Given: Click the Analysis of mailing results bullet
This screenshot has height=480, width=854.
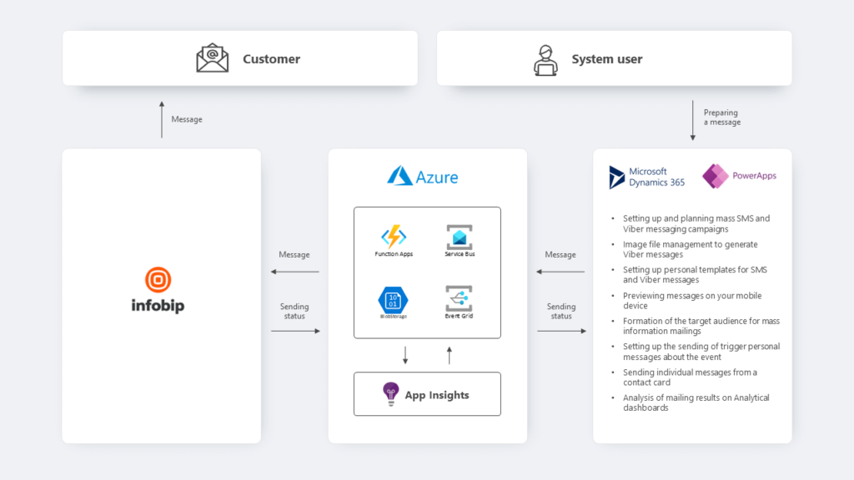Looking at the screenshot, I should click(x=696, y=402).
